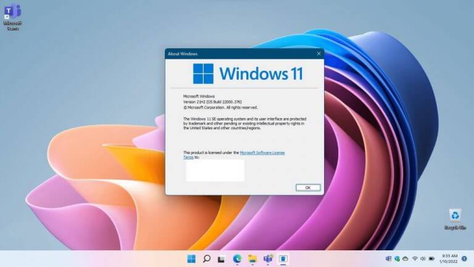Open Wi-Fi network tray icon
Screen dimensions: 474x267
[415, 259]
